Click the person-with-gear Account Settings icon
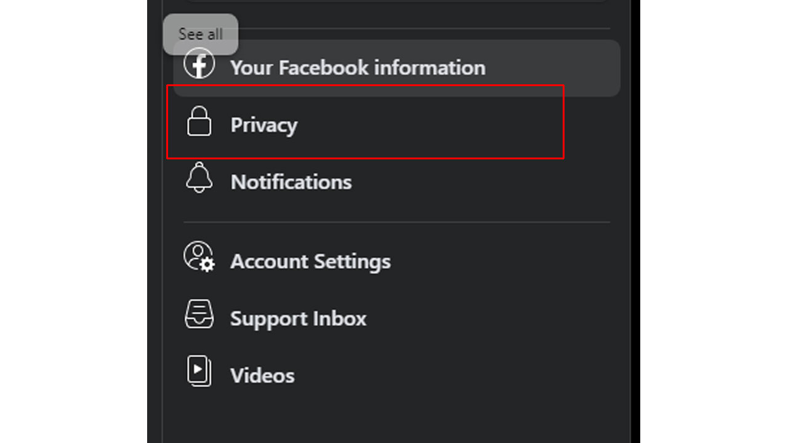This screenshot has width=788, height=443. coord(199,257)
